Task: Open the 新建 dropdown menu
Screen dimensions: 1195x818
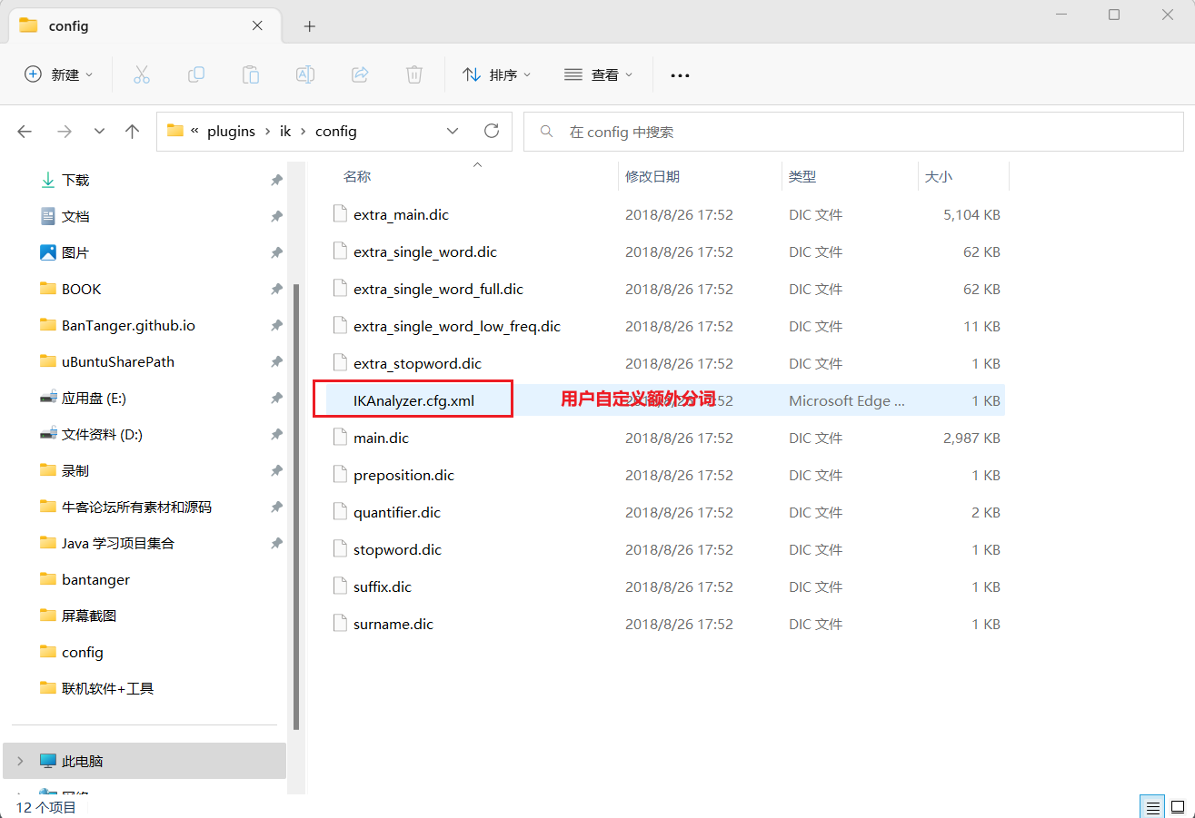Action: (59, 74)
